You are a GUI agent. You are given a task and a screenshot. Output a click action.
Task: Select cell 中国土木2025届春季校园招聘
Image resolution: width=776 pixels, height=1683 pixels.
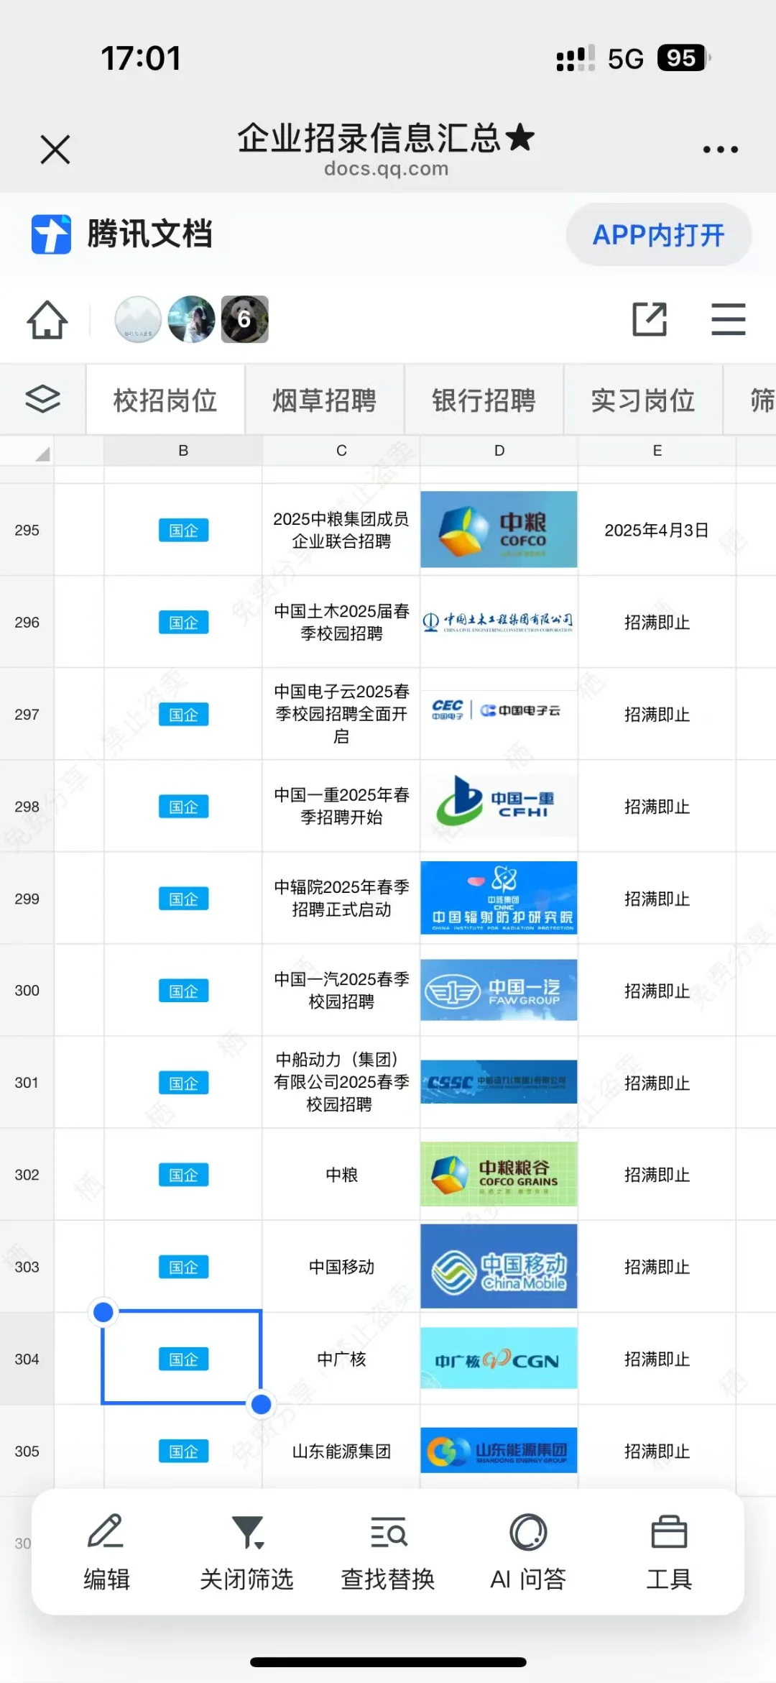341,622
